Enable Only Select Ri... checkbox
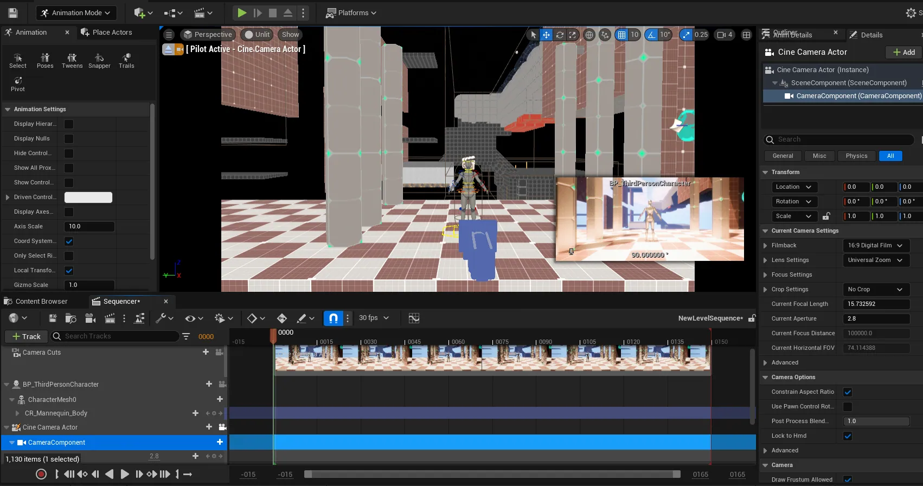Image resolution: width=923 pixels, height=486 pixels. (69, 256)
